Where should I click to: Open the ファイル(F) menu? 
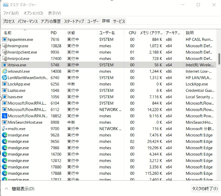pos(11,13)
